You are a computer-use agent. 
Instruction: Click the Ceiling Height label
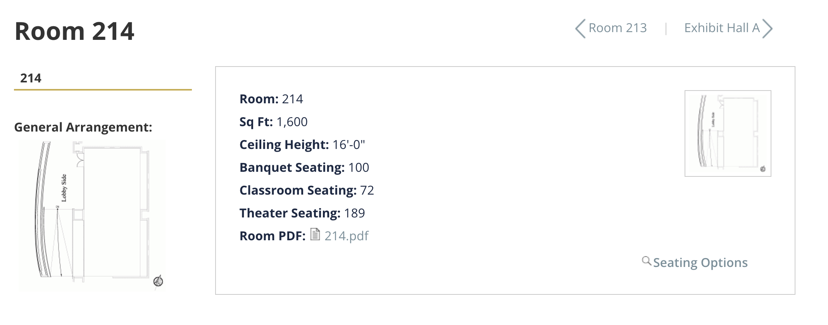tap(284, 145)
